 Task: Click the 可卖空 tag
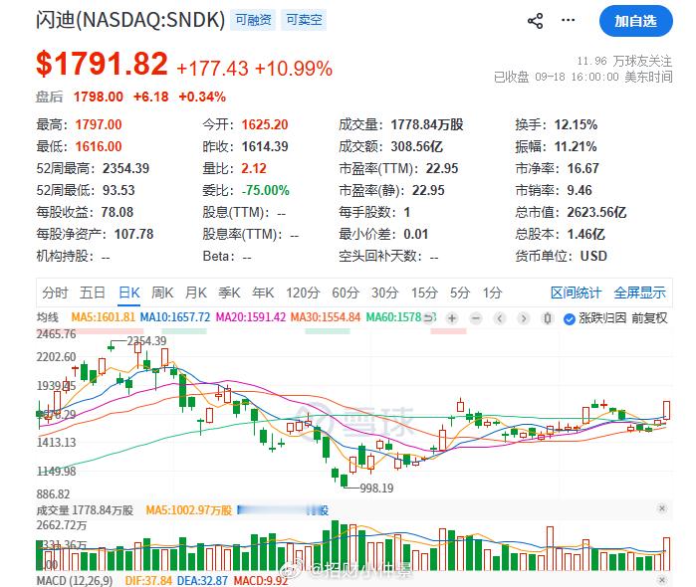[304, 20]
